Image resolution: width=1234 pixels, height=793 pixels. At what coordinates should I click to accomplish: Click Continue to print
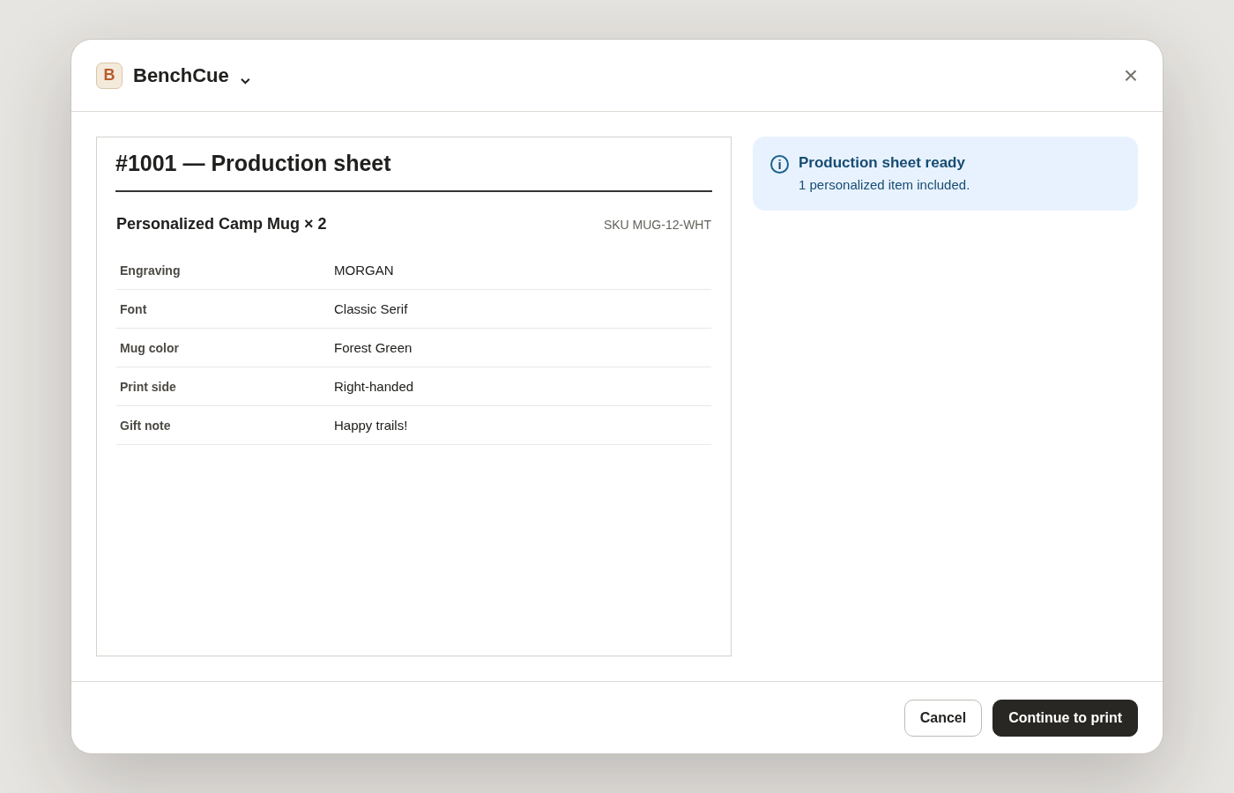tap(1065, 718)
